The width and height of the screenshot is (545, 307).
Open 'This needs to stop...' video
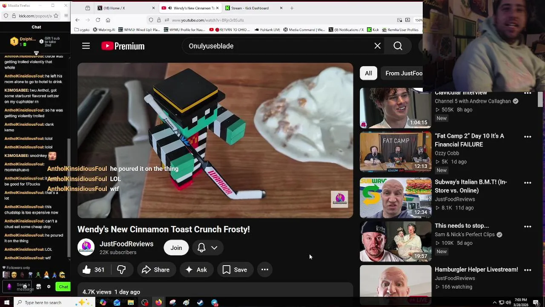(462, 226)
